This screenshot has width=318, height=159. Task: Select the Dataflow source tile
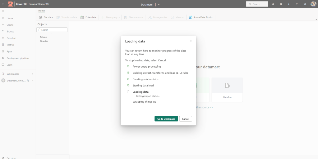pyautogui.click(x=227, y=89)
